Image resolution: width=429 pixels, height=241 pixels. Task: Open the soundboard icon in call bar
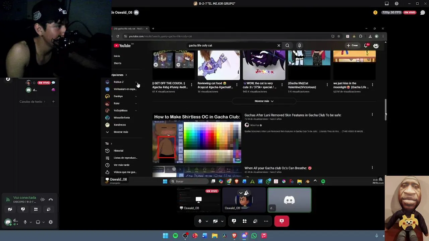[x=255, y=221]
